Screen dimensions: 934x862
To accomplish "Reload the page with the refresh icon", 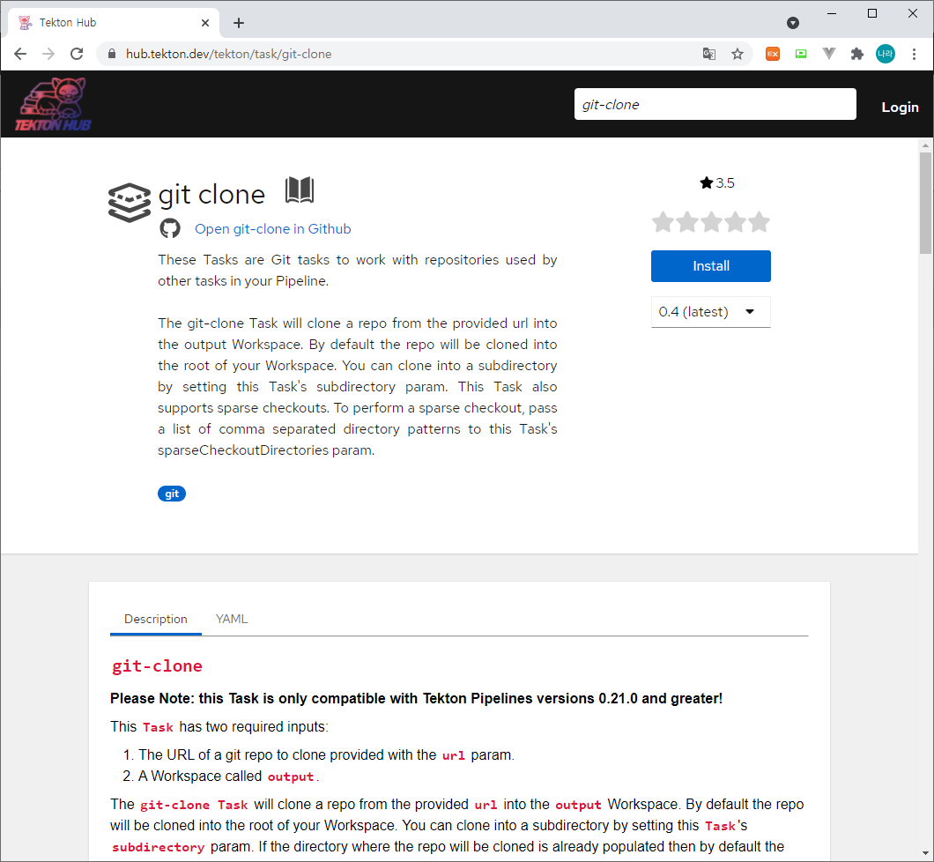I will (77, 54).
